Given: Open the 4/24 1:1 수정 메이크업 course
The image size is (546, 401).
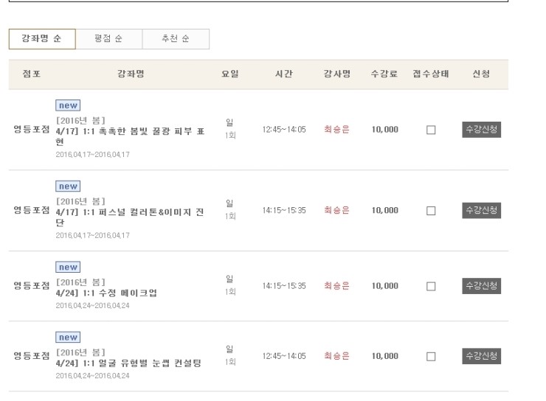Looking at the screenshot, I should tap(106, 293).
